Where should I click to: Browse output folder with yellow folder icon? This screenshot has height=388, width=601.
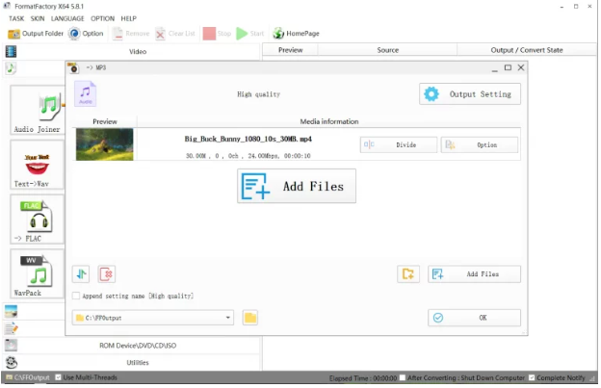(x=250, y=319)
